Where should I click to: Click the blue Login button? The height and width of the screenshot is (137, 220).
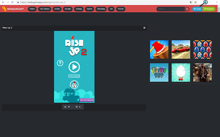197,9
